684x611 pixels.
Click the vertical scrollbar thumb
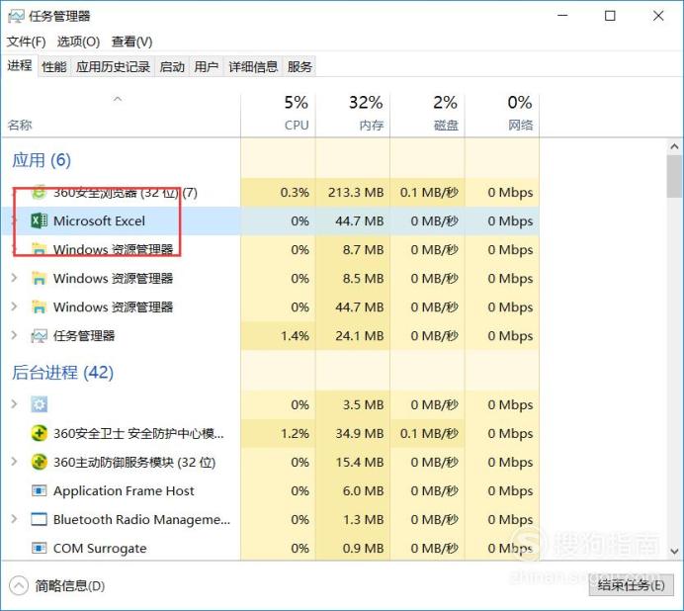coord(674,176)
